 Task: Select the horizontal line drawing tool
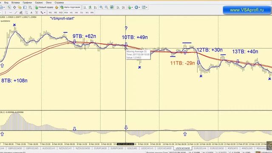point(11,12)
